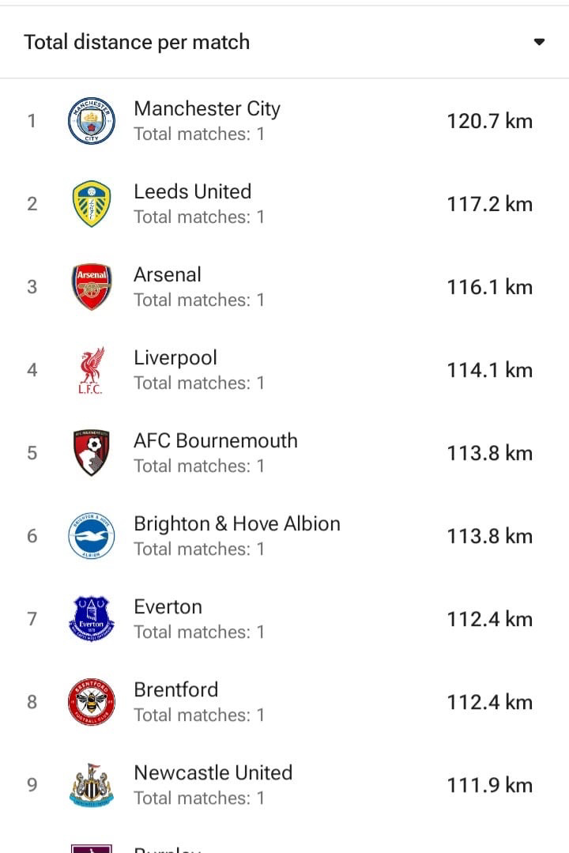Select Manchester City's 120.7 km value

490,121
